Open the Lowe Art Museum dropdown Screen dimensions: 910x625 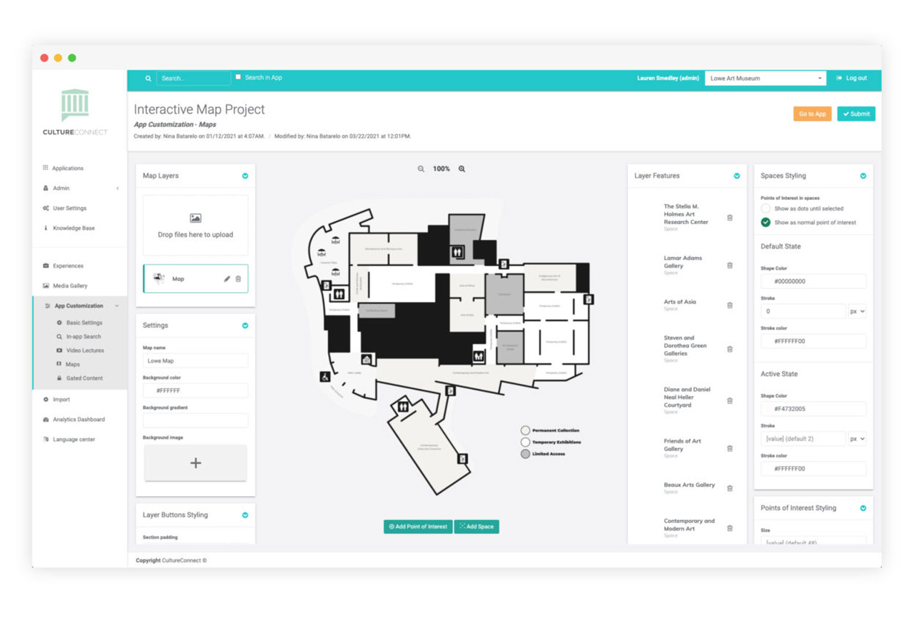[x=765, y=78]
